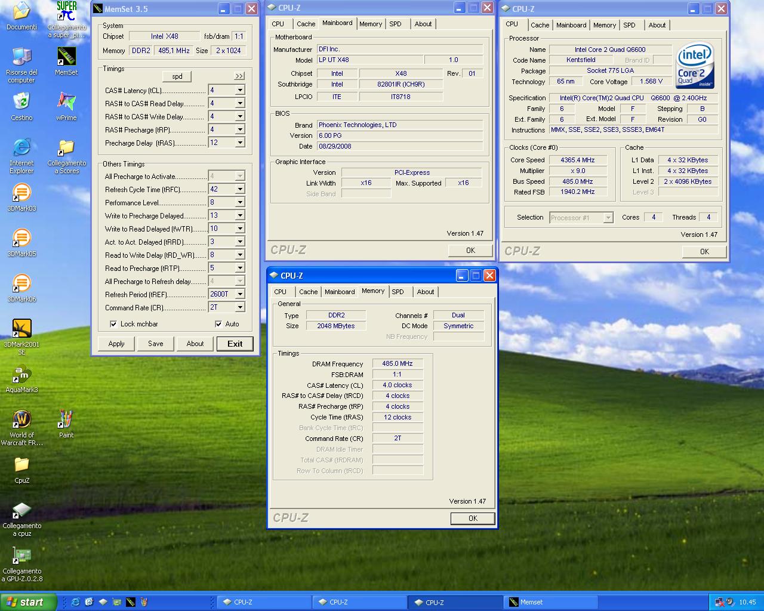Expand the Refresh Period (tREF) dropdown
The height and width of the screenshot is (611, 764).
pyautogui.click(x=240, y=294)
